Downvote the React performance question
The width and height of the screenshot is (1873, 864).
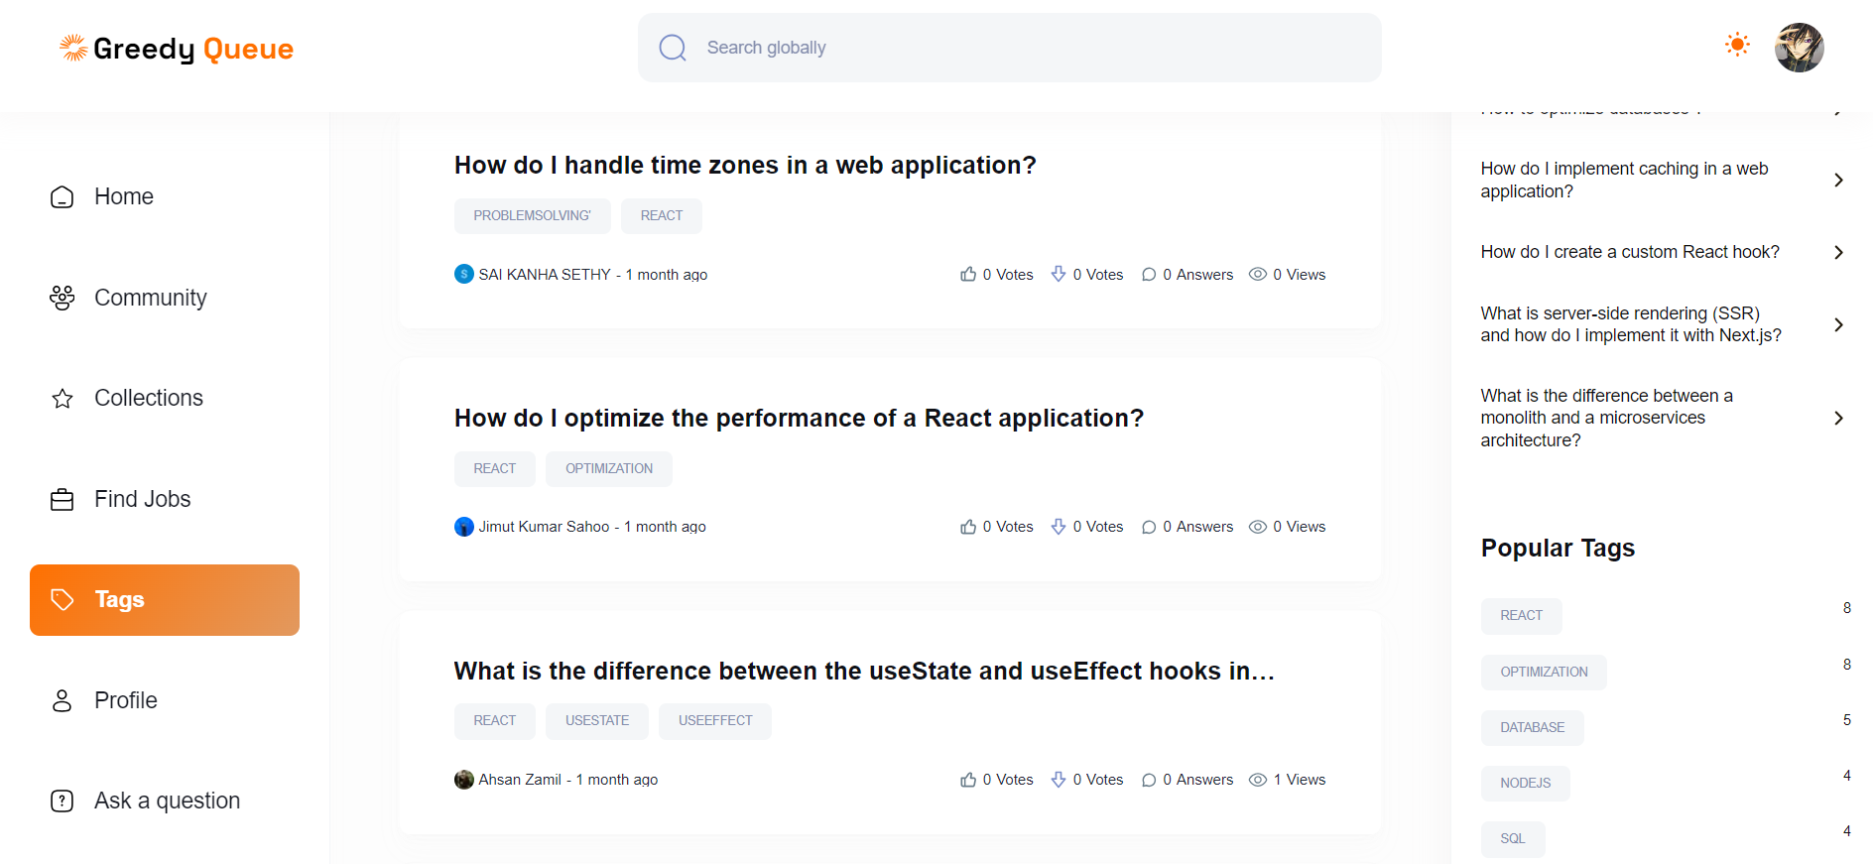click(1059, 526)
